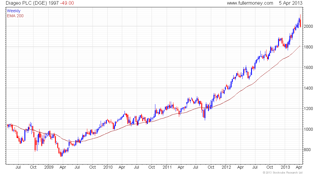Click the 2010 year label on time axis
320x175 pixels.
pos(108,167)
